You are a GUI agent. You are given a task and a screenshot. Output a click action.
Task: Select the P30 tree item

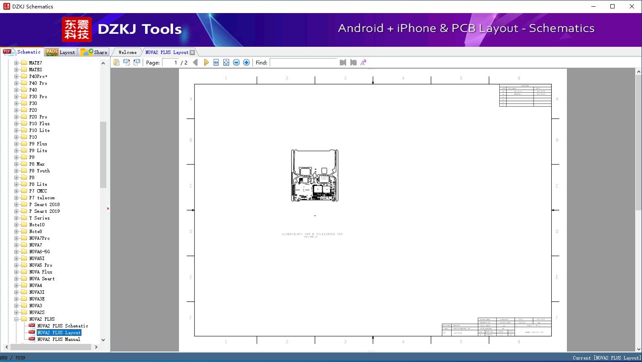(33, 103)
